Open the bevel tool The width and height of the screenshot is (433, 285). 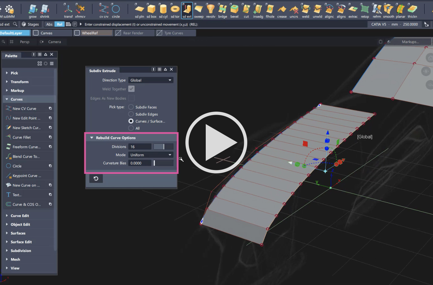coord(235,10)
